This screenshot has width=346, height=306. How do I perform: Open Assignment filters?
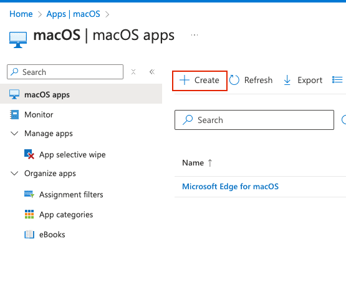(71, 195)
